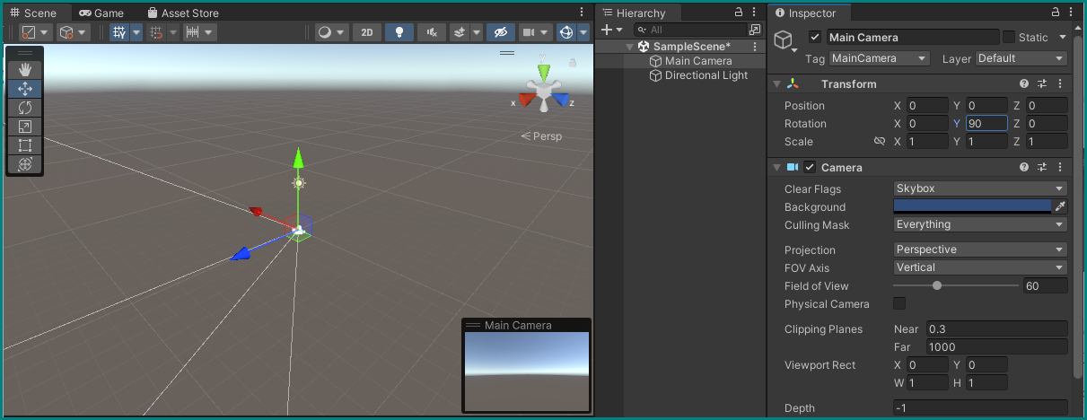
Task: Select Directional Light in the Hierarchy
Action: (x=706, y=75)
